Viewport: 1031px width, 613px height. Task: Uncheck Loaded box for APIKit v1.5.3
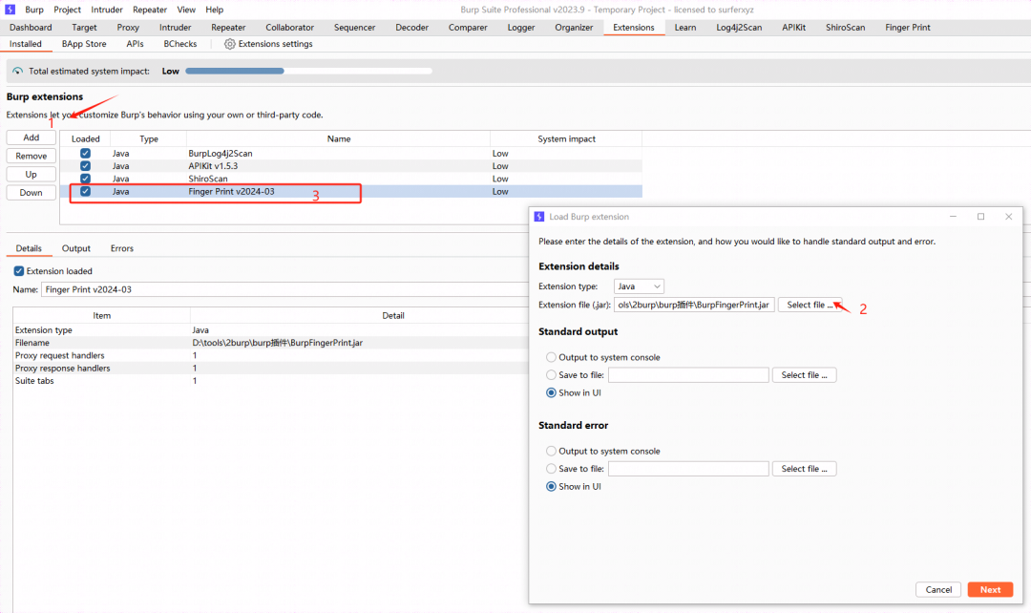point(86,166)
